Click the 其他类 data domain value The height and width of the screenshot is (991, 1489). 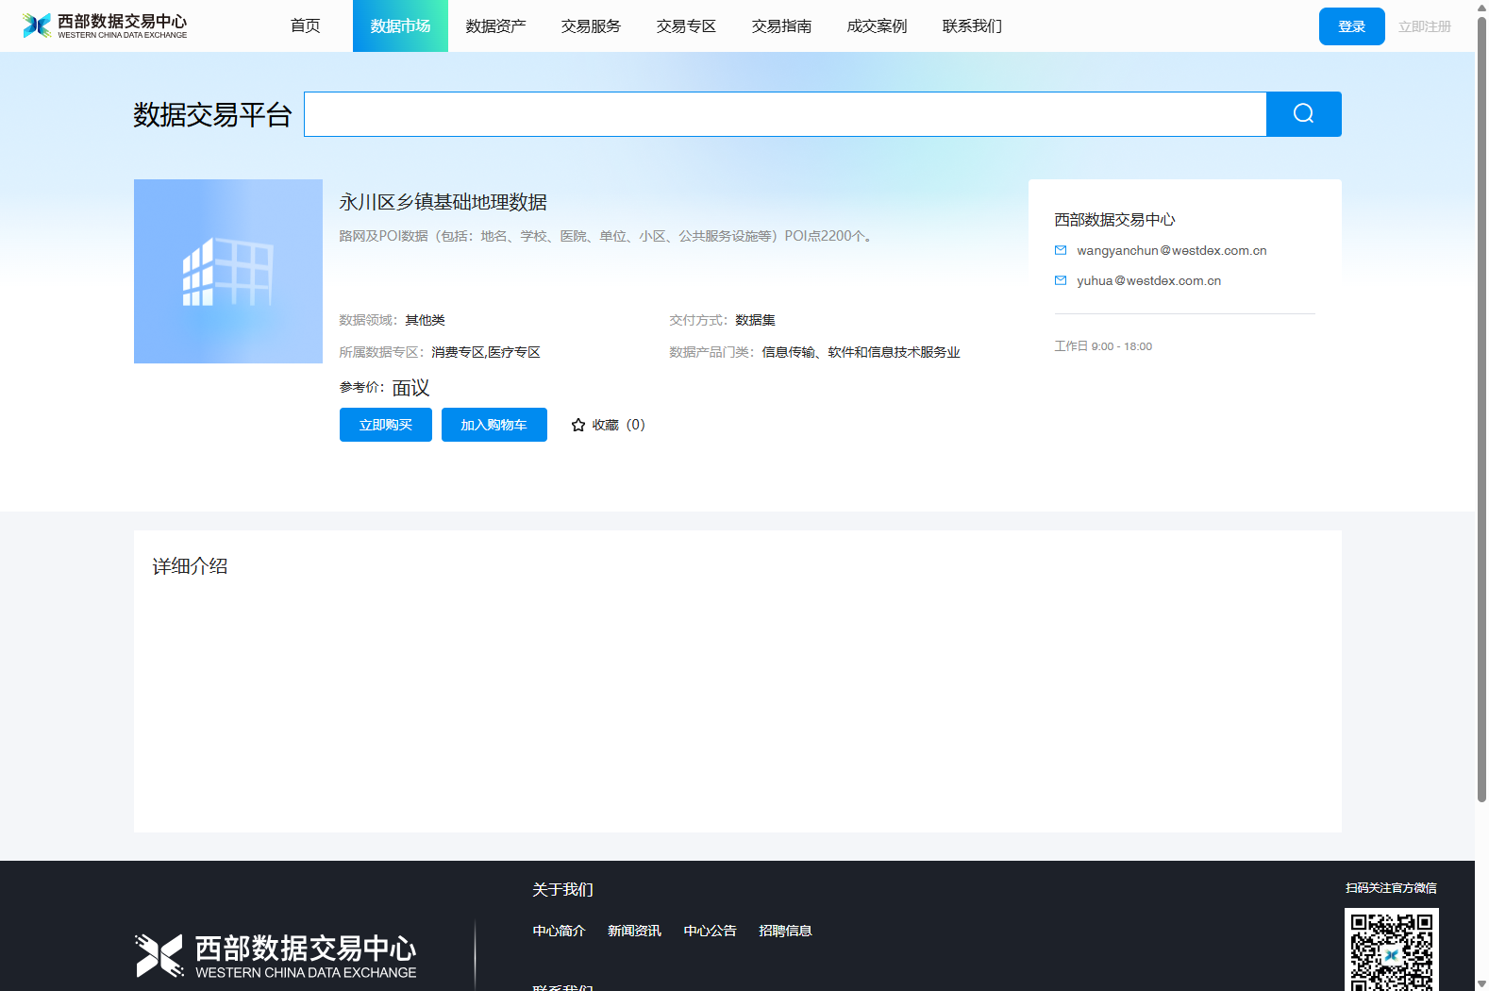(425, 320)
